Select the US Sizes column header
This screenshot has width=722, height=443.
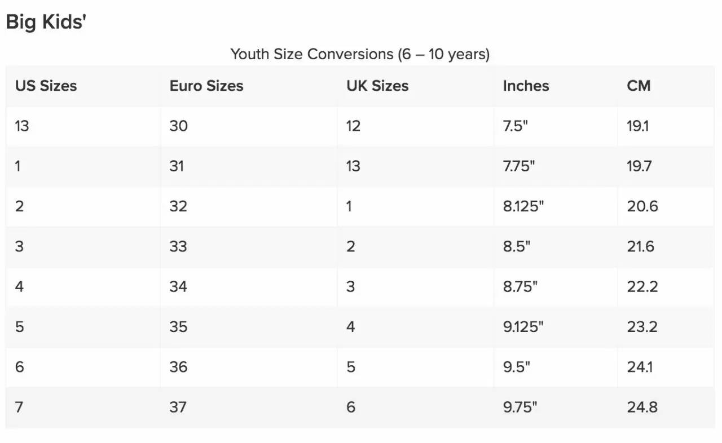(46, 86)
